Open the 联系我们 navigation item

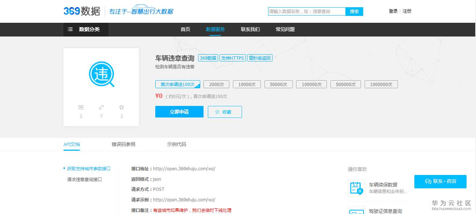(x=250, y=29)
